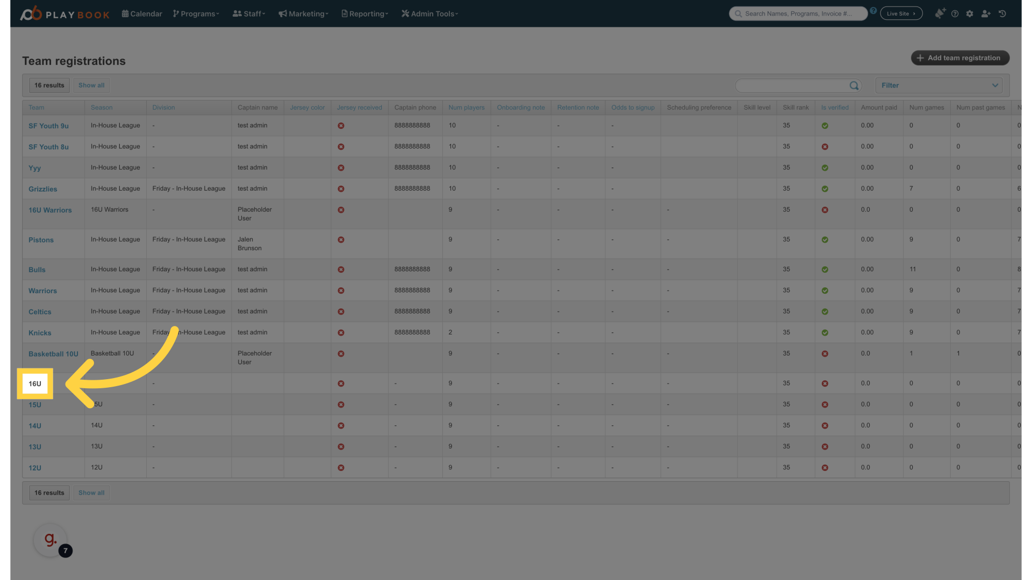1032x580 pixels.
Task: Open the history clock icon in header
Action: point(1002,14)
